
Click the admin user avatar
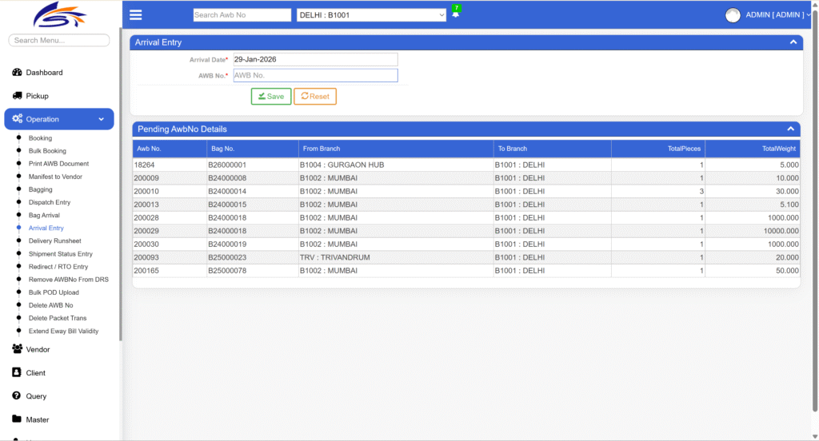click(x=732, y=15)
